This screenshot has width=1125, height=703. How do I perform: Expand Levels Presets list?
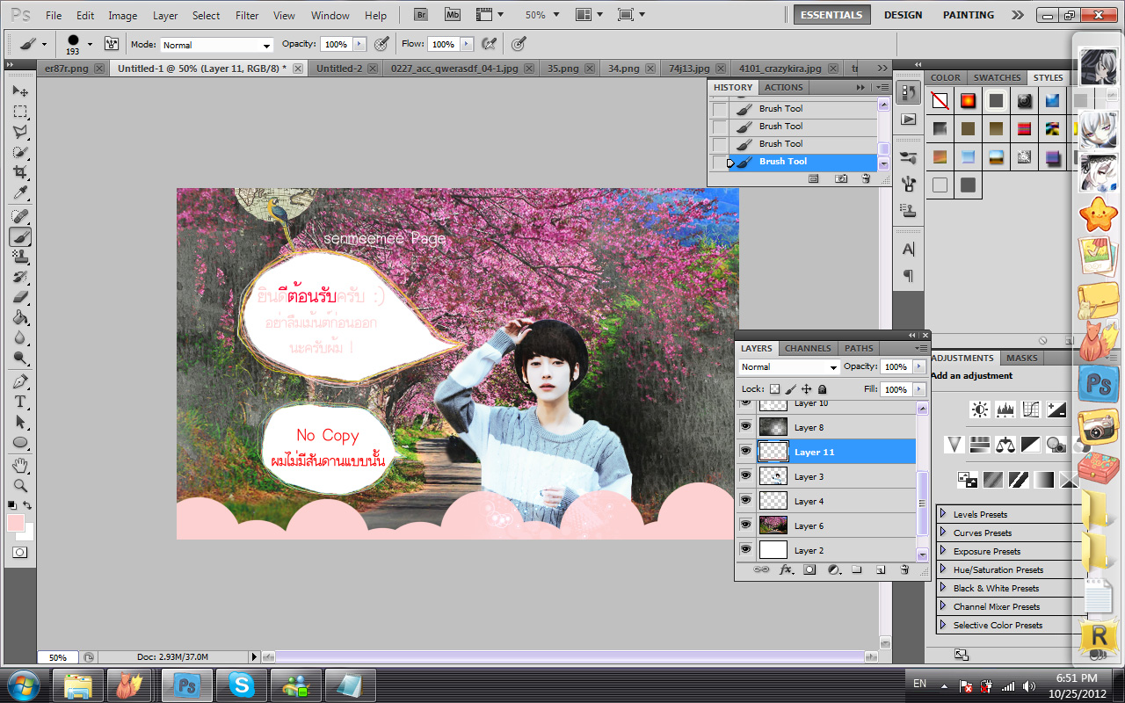(x=942, y=514)
